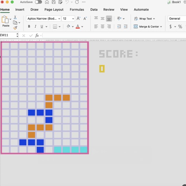This screenshot has width=186, height=186.
Task: Click the Cut scissors icon
Action: [x=15, y=17]
